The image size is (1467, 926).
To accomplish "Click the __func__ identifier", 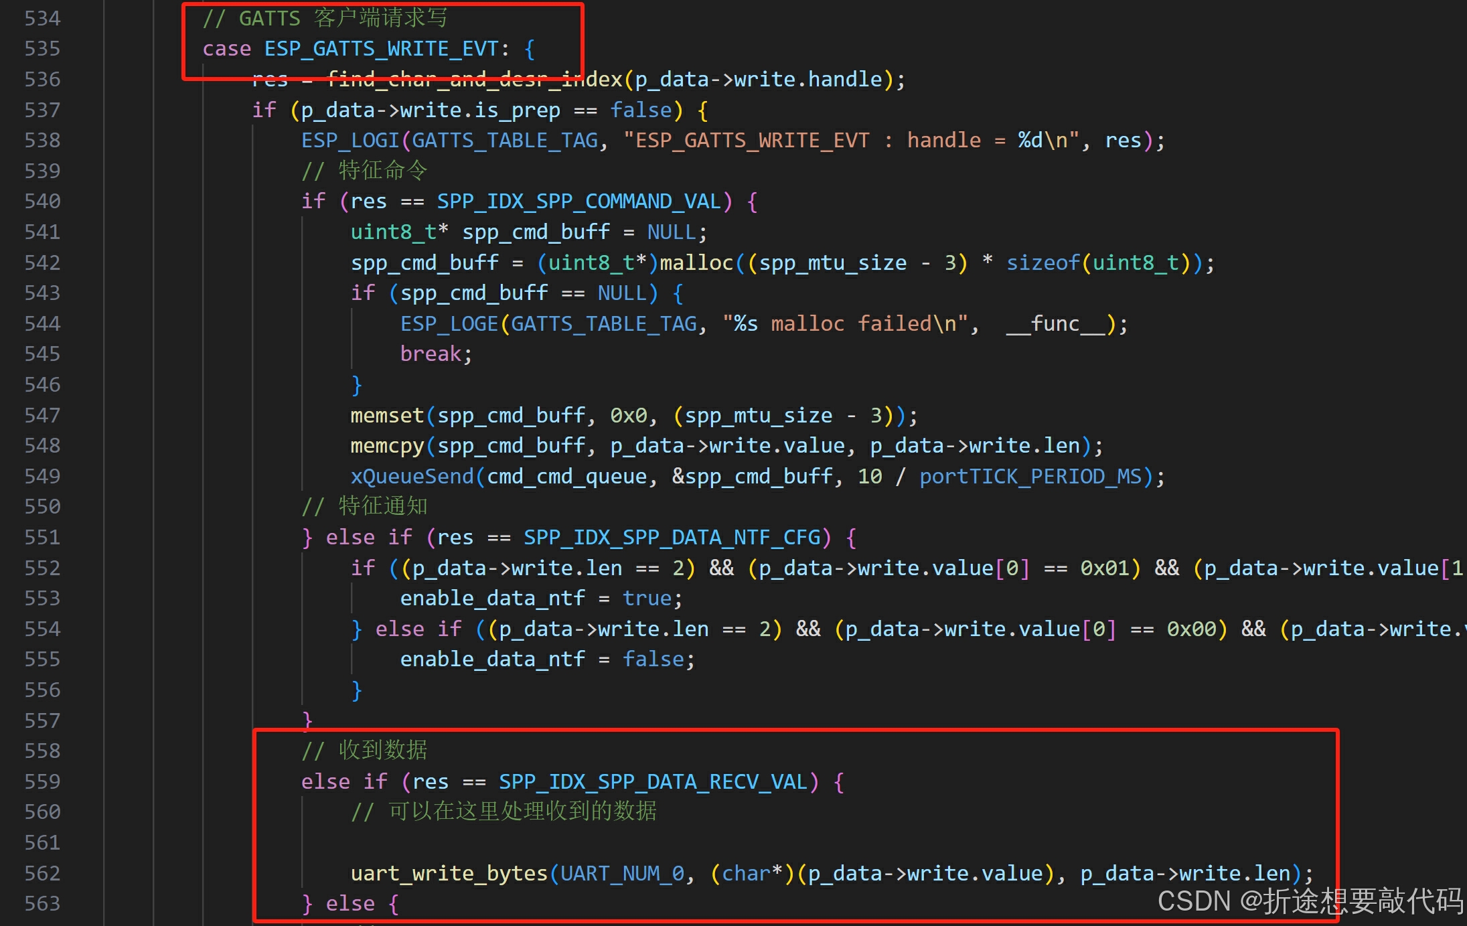I will click(x=1055, y=323).
